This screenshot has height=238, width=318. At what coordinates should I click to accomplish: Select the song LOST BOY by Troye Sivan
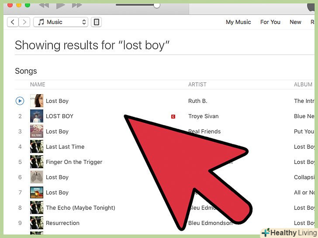pos(59,116)
